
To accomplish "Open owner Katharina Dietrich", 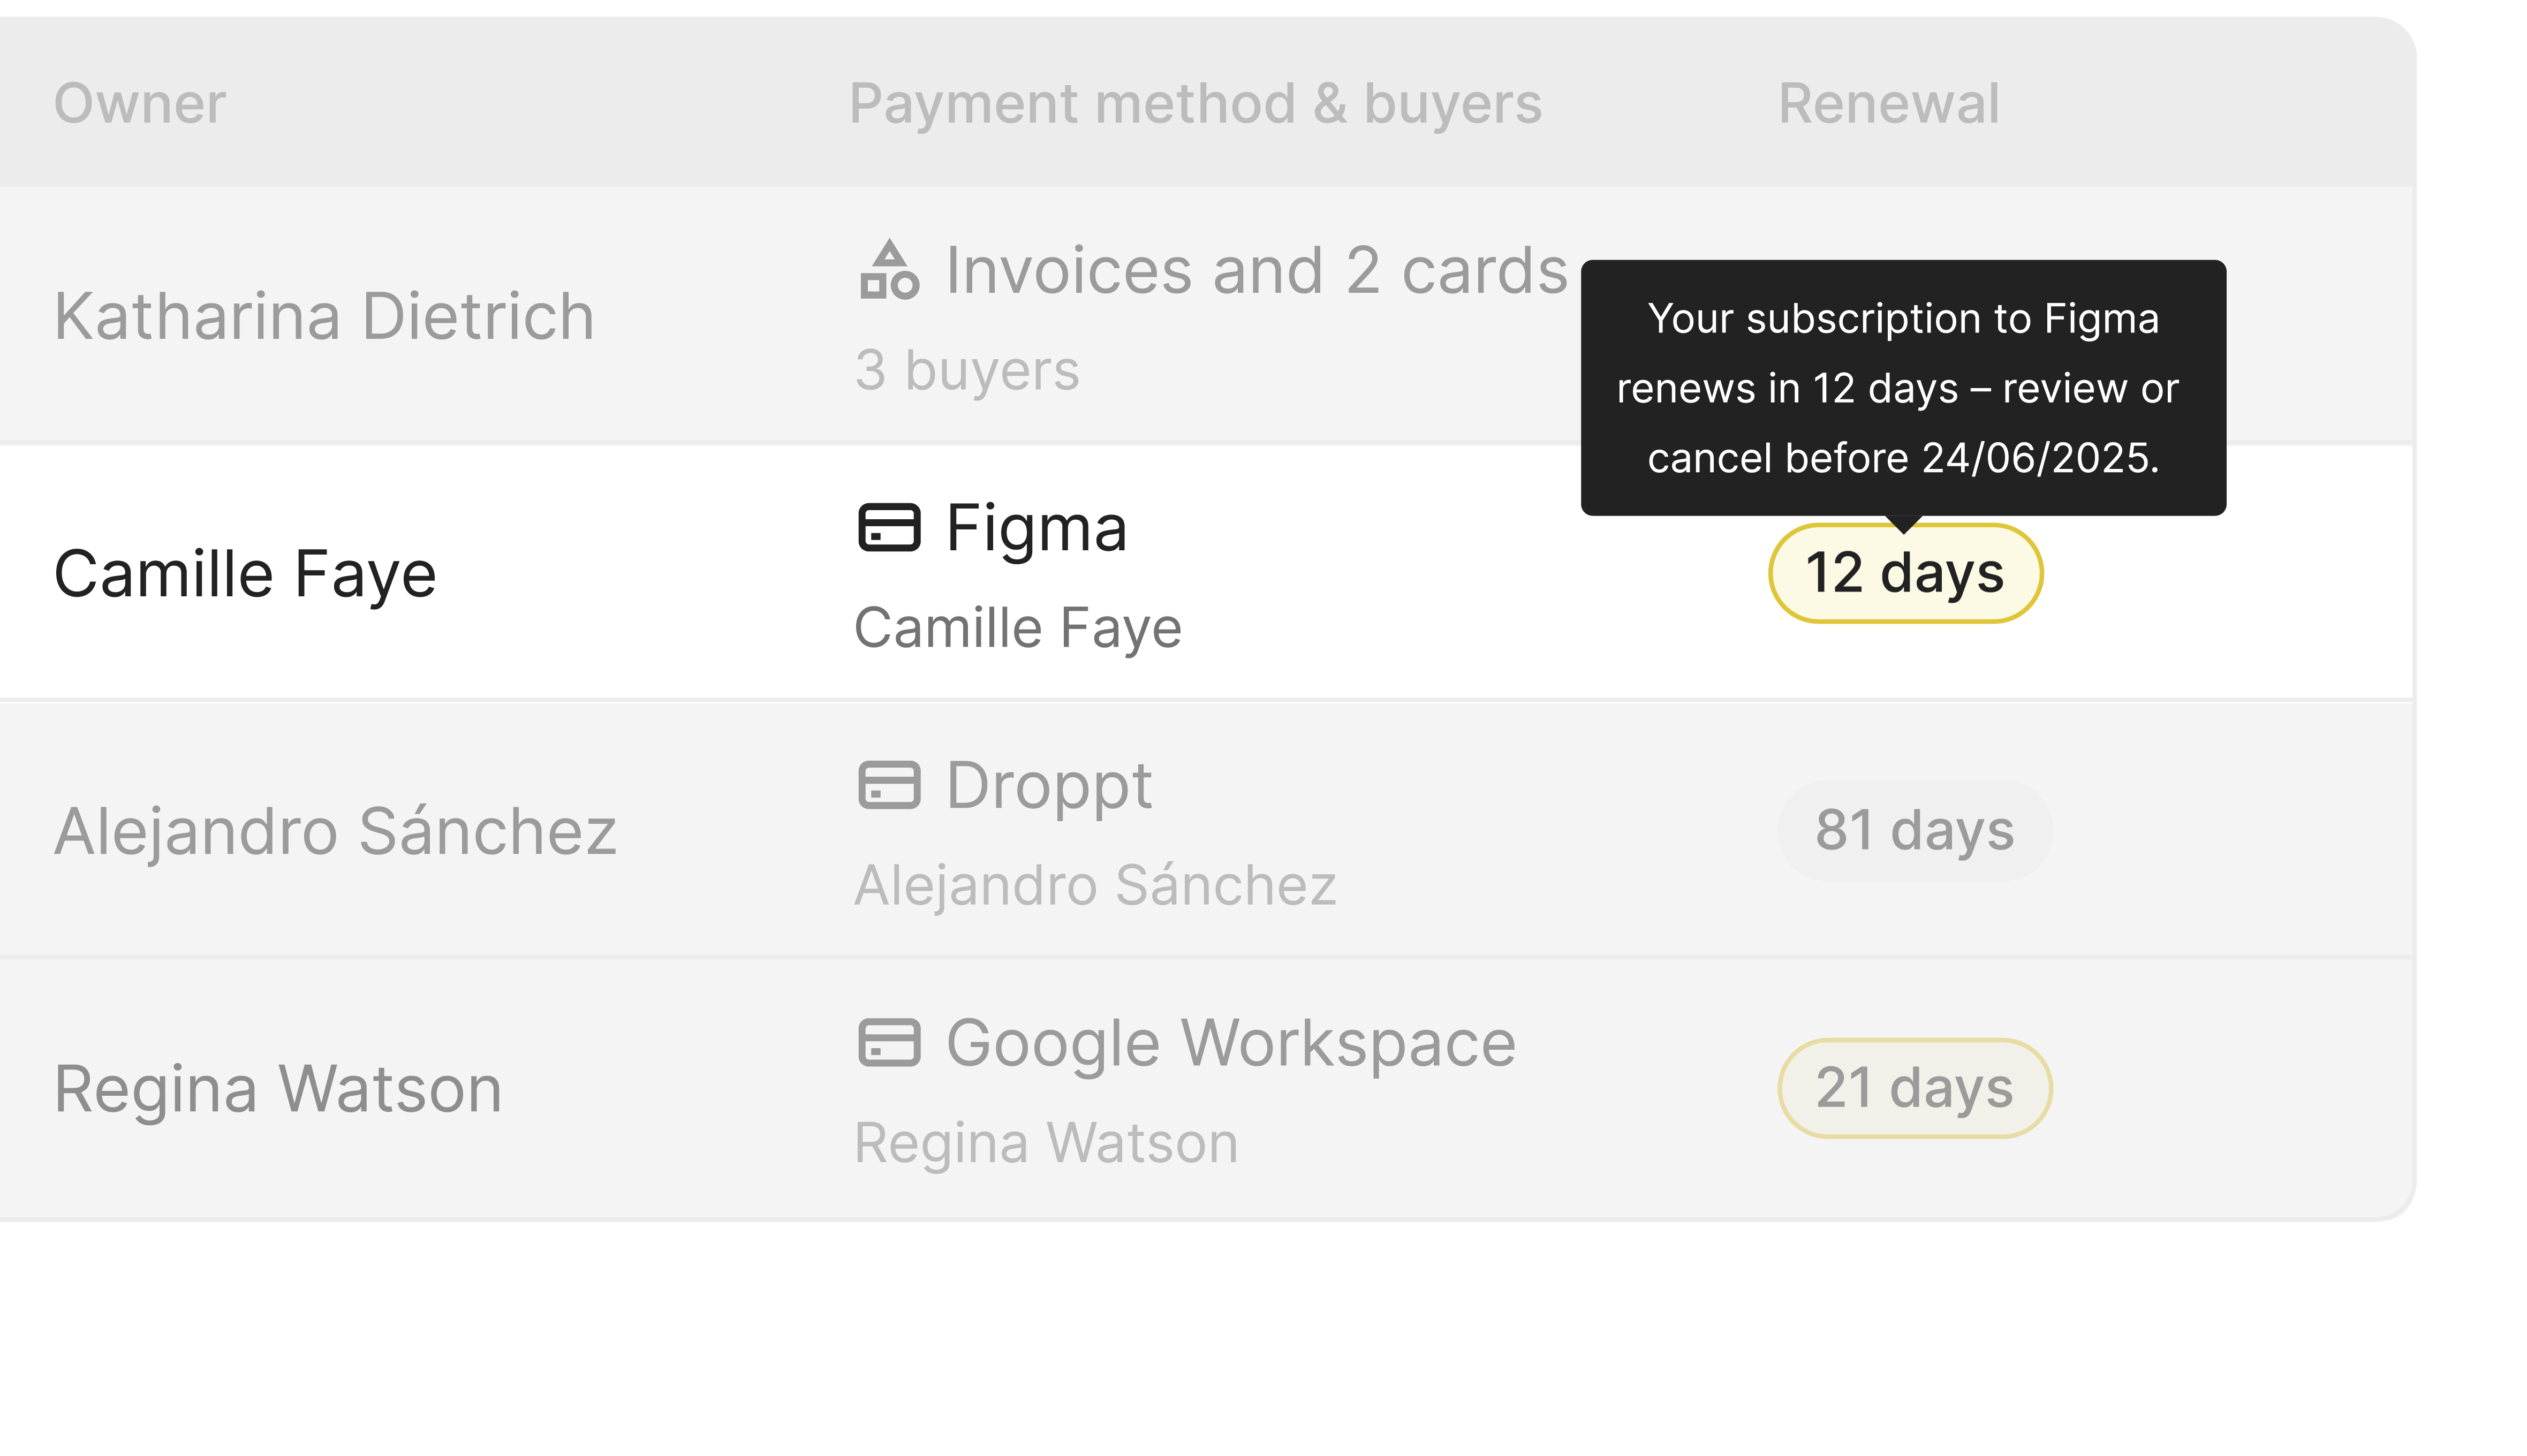I will tap(324, 316).
